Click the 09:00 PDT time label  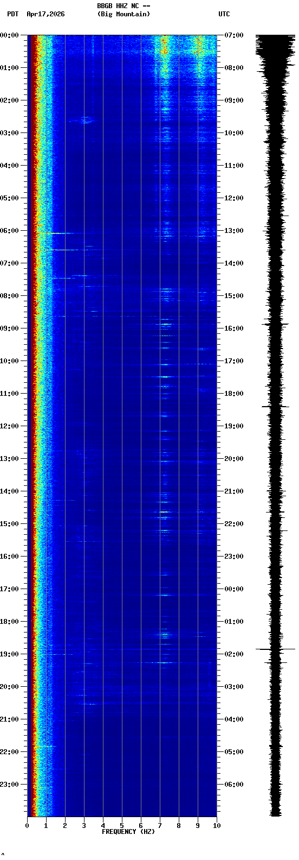click(x=9, y=328)
